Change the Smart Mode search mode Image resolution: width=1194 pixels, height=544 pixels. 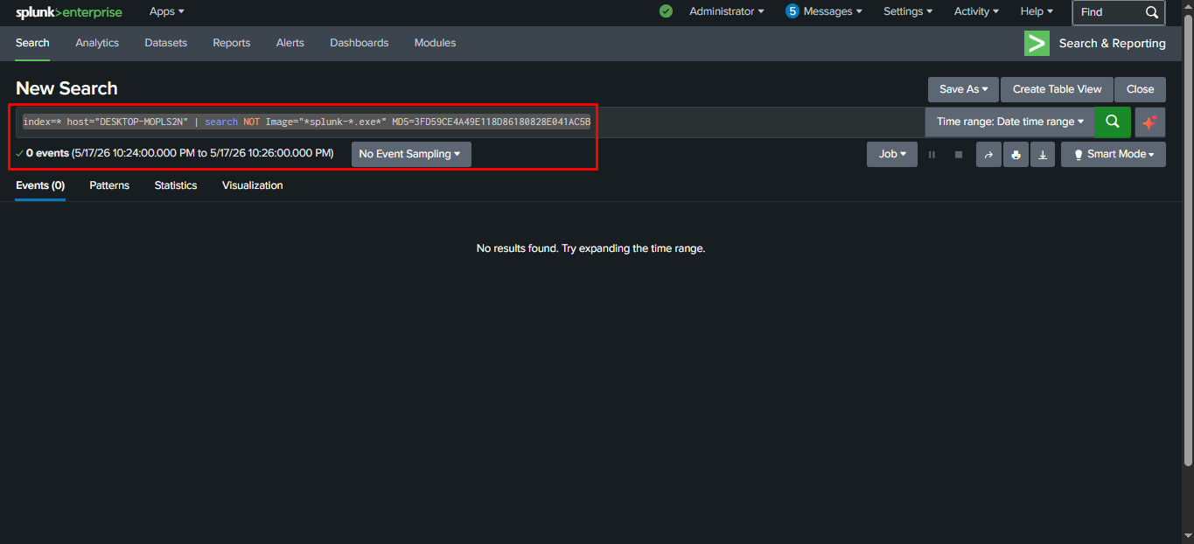[x=1114, y=154]
